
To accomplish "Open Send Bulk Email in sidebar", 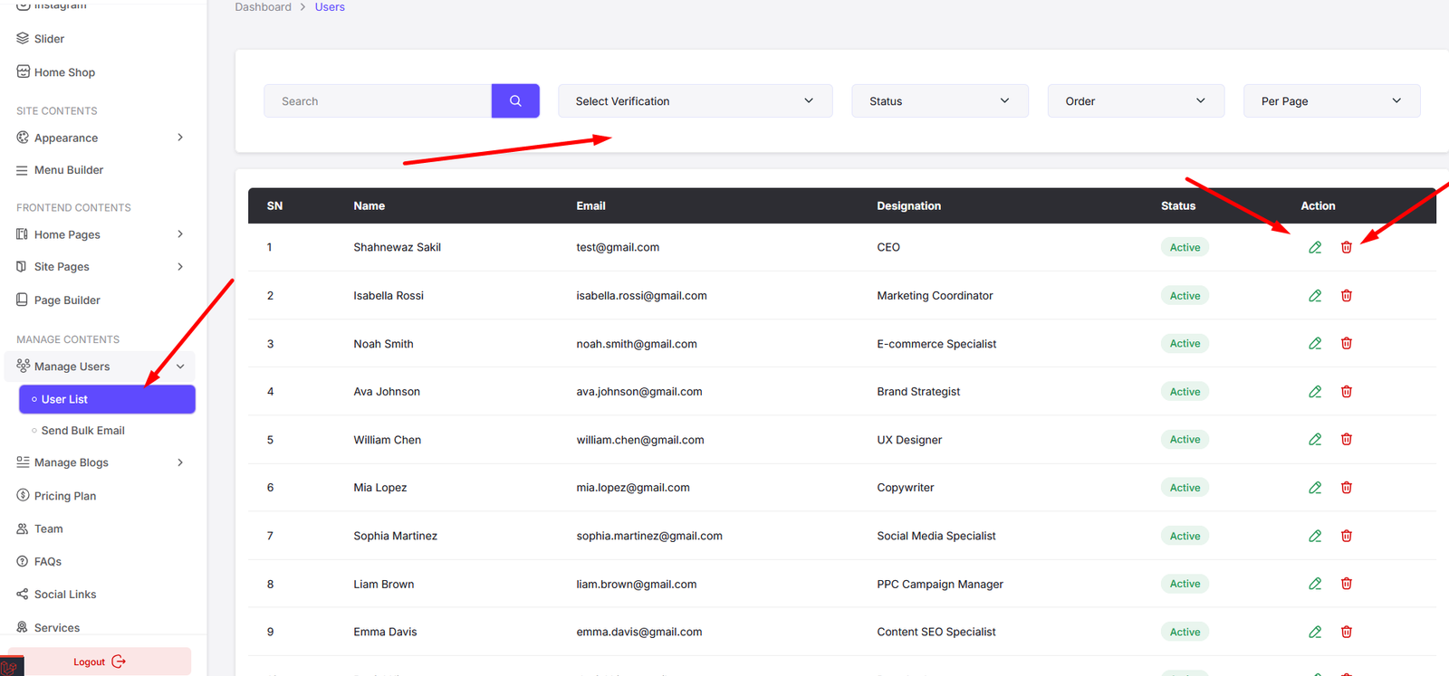I will [x=83, y=431].
